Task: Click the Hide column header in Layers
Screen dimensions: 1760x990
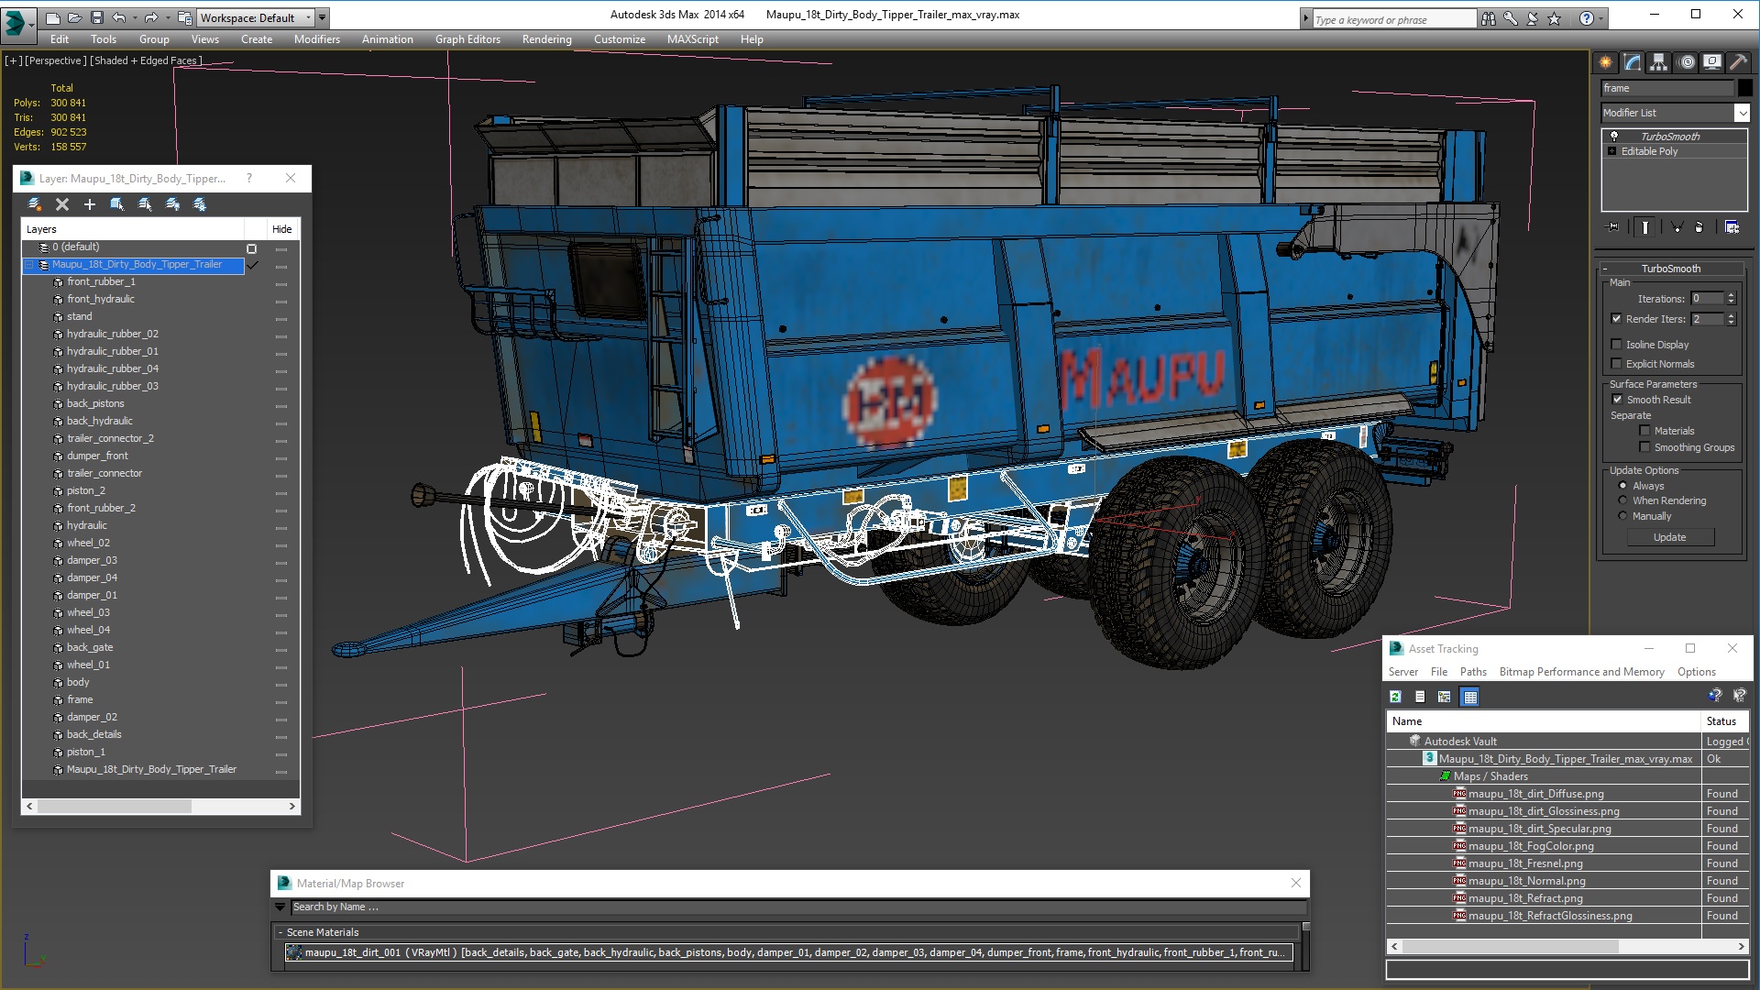Action: 282,229
